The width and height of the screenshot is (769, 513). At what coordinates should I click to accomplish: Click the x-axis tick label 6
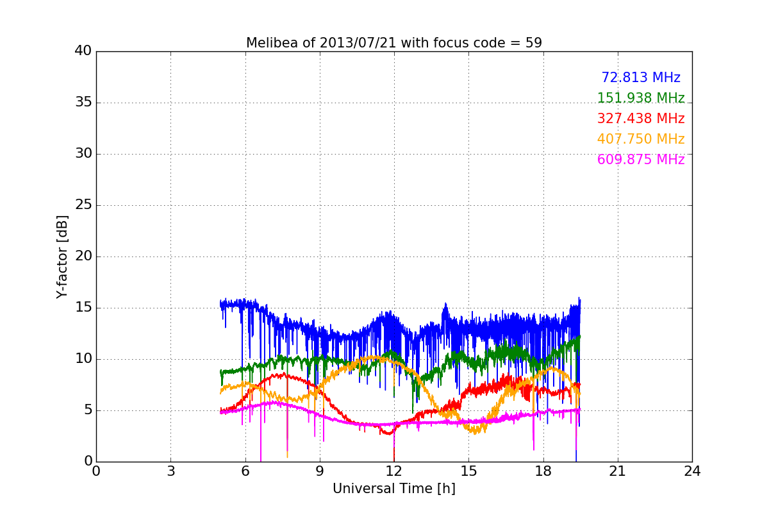(245, 471)
